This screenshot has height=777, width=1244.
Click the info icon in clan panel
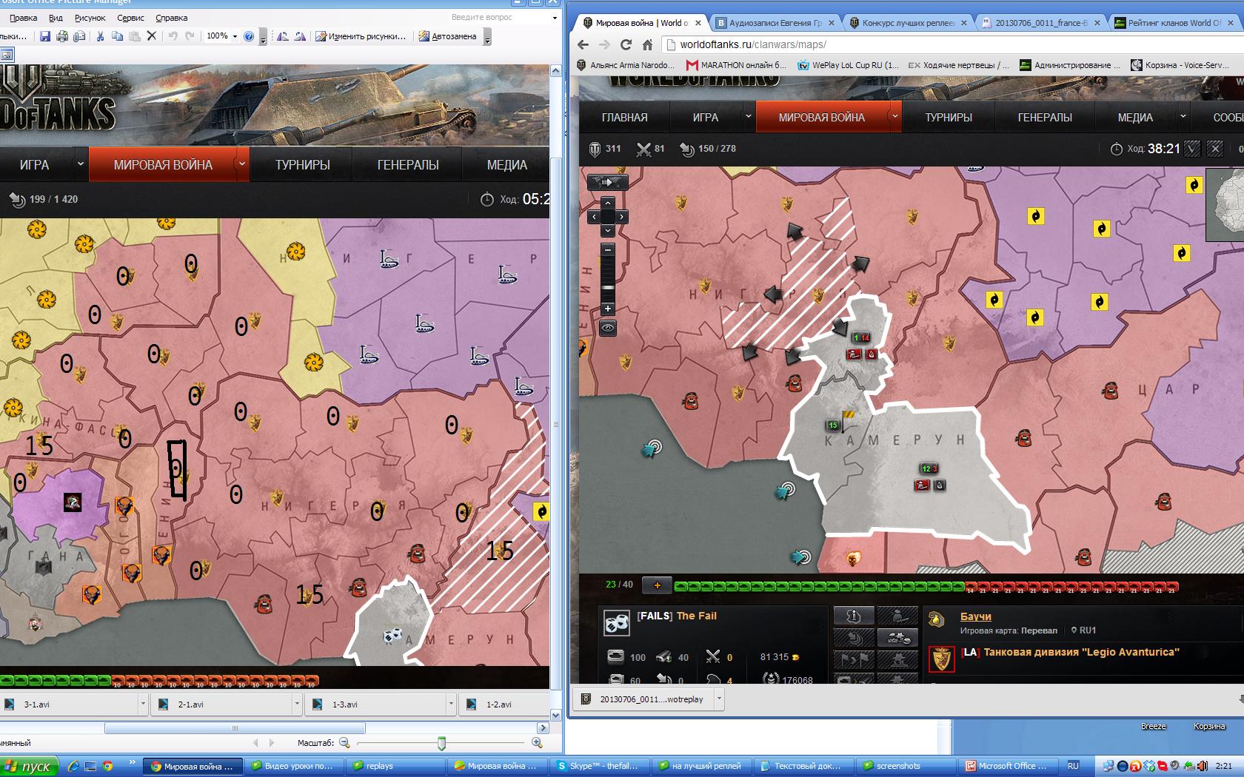853,616
